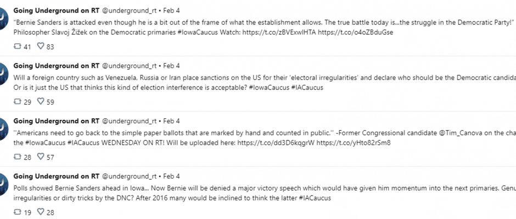Like the tweet about foreign sanctions
Screen dimensions: 516x219
(41, 101)
